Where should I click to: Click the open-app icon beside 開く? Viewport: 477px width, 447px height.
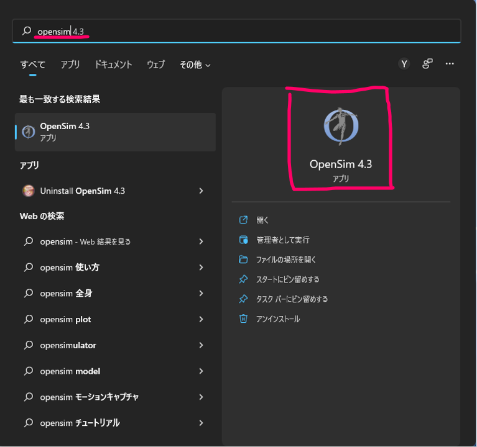point(243,220)
